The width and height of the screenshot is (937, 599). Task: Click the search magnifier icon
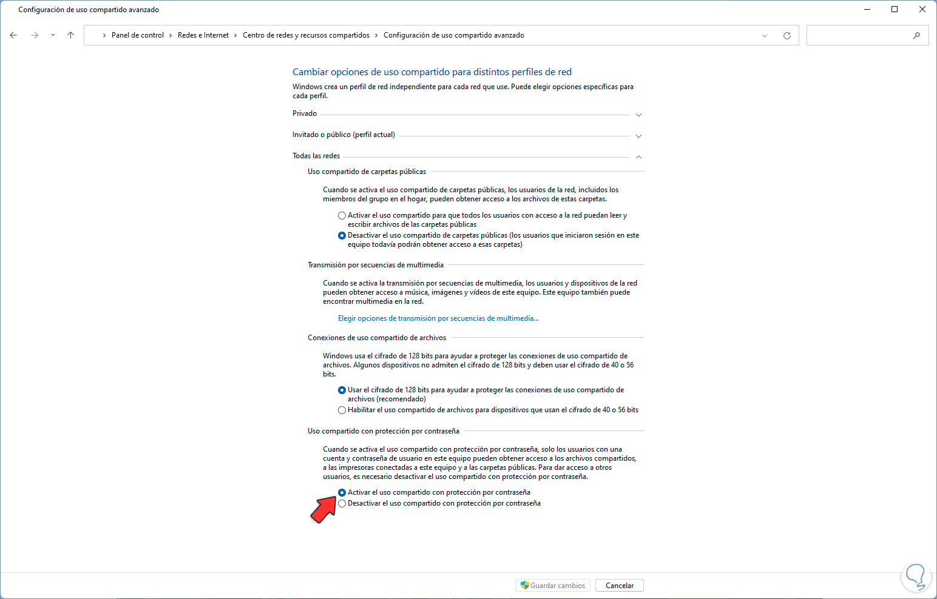pos(916,35)
